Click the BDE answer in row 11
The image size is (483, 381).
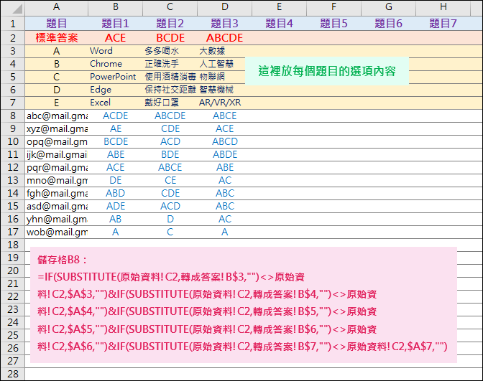[170, 154]
